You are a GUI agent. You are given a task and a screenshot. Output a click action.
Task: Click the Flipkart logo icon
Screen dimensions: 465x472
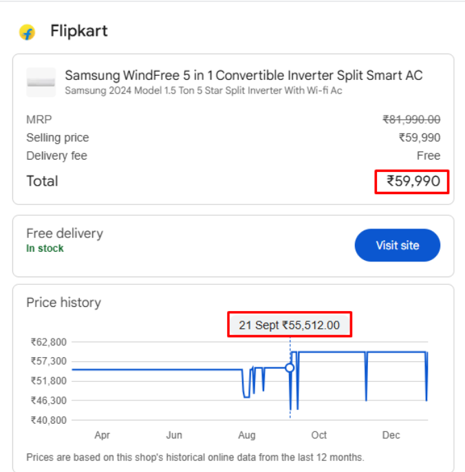28,32
